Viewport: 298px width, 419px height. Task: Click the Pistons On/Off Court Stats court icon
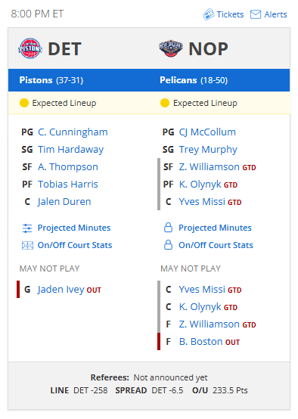pos(27,245)
